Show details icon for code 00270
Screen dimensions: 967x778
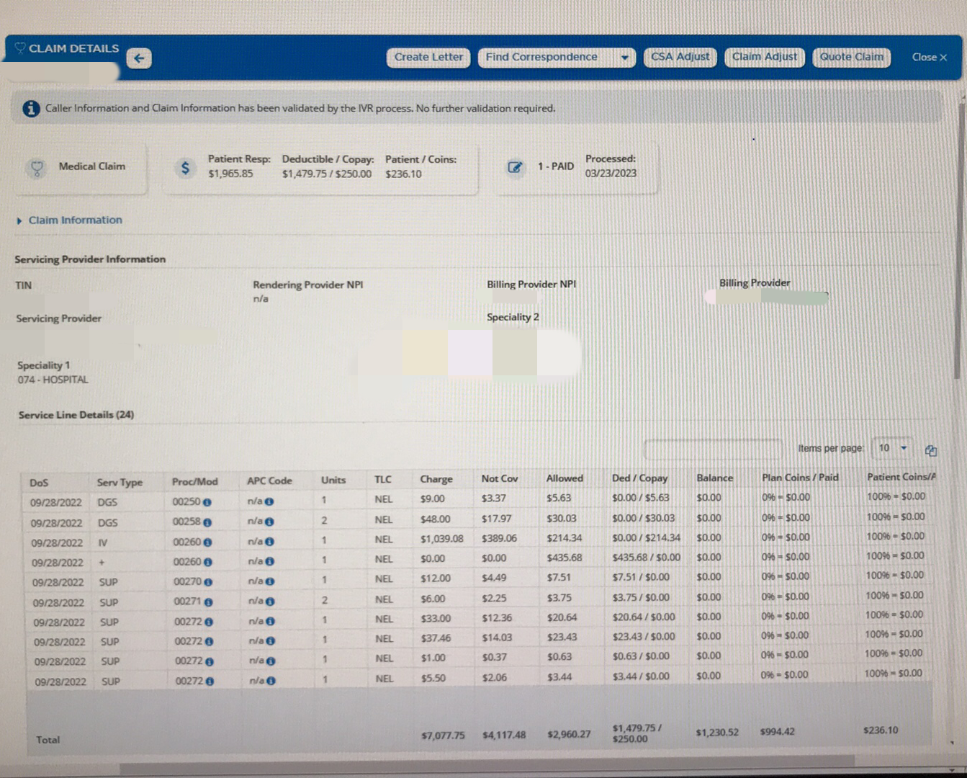pyautogui.click(x=208, y=582)
